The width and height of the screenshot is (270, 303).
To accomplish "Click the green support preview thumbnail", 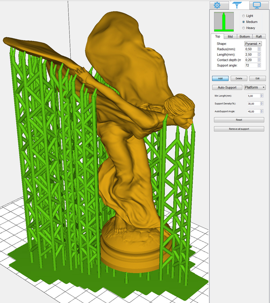I will [224, 22].
